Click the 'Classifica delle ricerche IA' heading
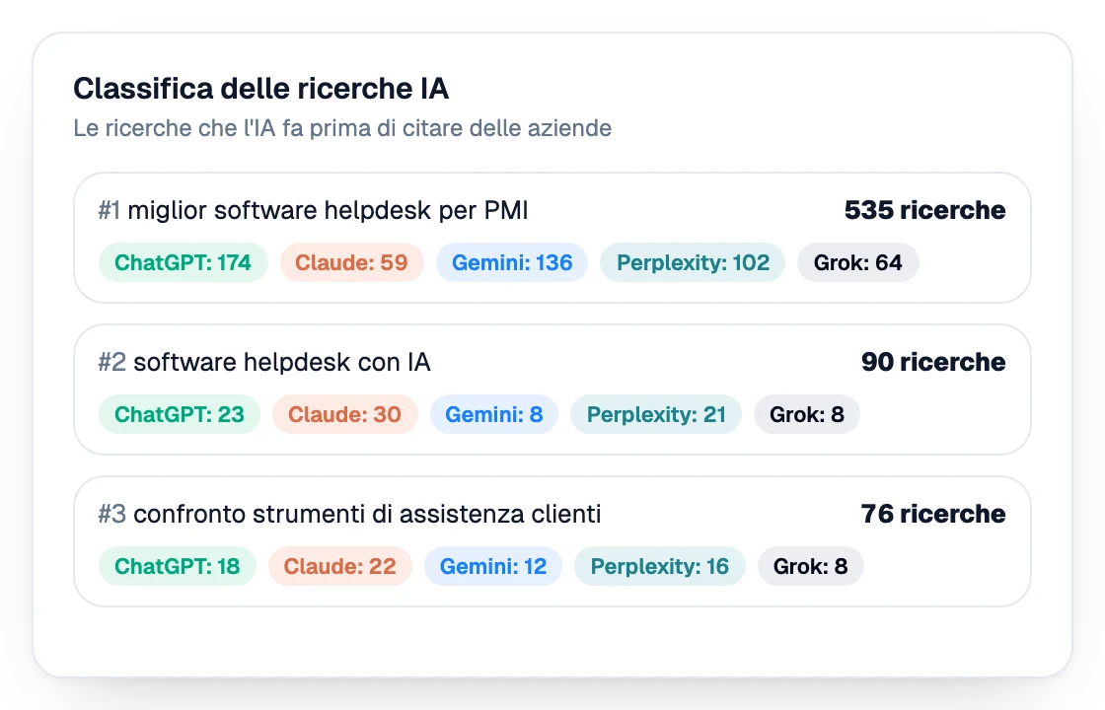Image resolution: width=1105 pixels, height=710 pixels. (260, 89)
